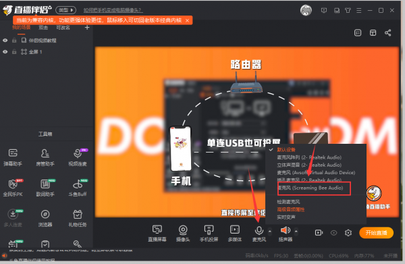Open the 斗鱼Buff tool
This screenshot has height=264, width=405.
pos(78,188)
